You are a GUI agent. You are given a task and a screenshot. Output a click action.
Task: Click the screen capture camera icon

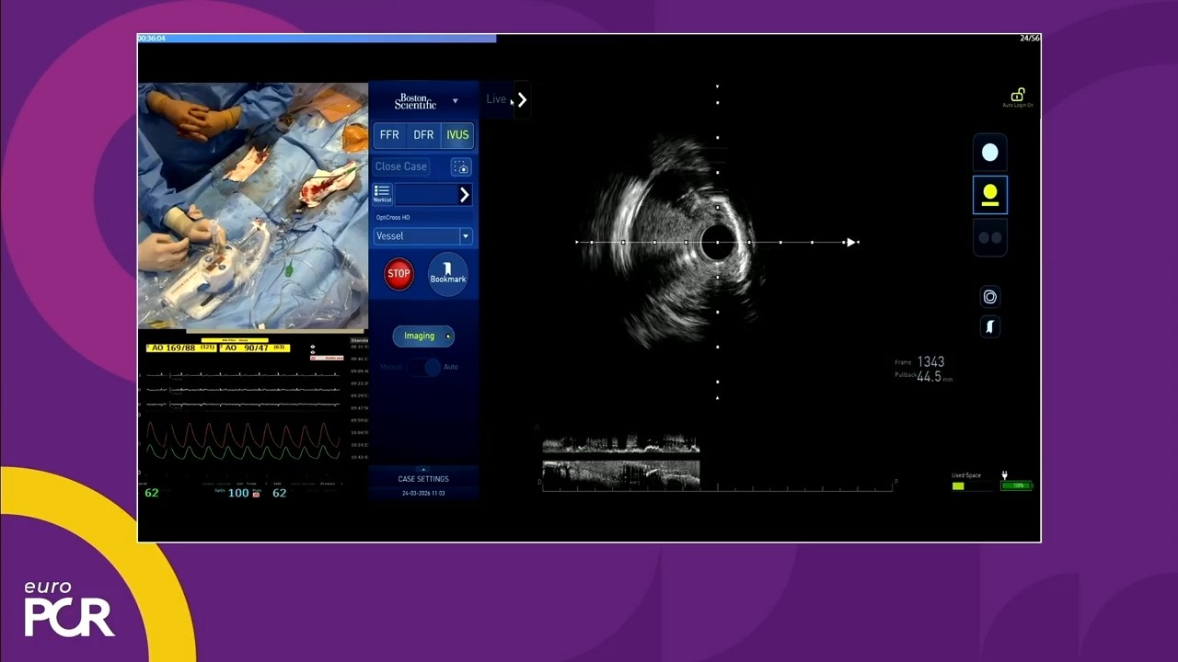point(461,166)
